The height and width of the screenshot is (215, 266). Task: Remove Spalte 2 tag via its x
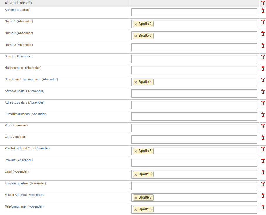point(136,24)
